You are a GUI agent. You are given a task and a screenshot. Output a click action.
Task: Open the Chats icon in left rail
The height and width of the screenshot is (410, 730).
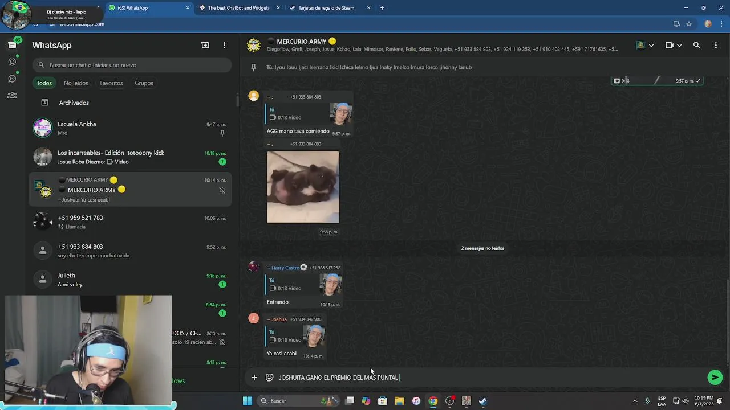pyautogui.click(x=12, y=45)
